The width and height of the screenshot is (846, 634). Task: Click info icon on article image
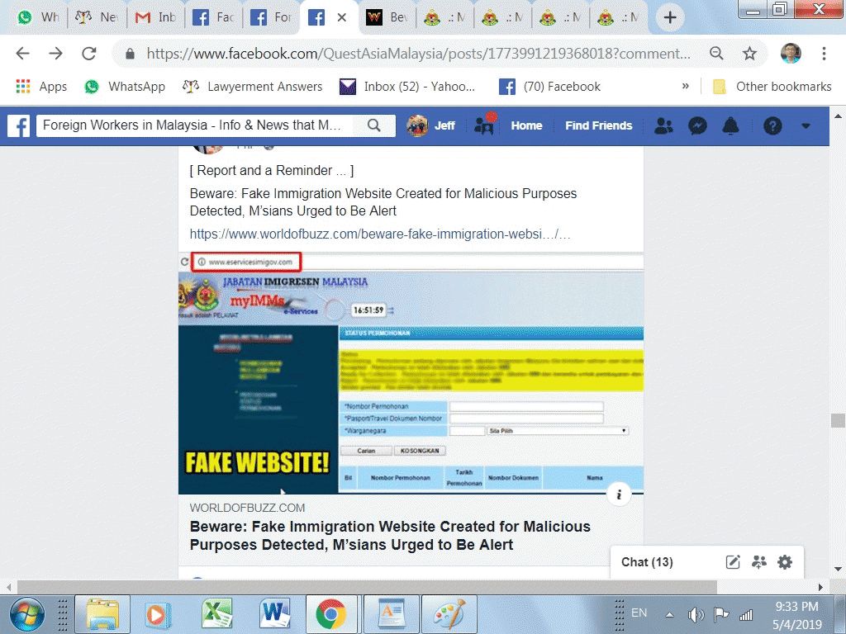619,494
